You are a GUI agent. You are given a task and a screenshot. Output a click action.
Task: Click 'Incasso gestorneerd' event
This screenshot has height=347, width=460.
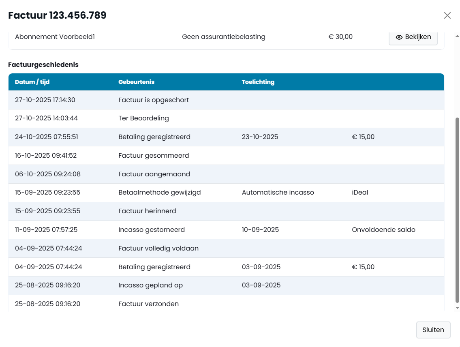pyautogui.click(x=152, y=230)
